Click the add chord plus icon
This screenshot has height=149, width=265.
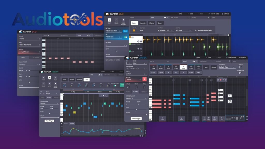tap(230, 96)
